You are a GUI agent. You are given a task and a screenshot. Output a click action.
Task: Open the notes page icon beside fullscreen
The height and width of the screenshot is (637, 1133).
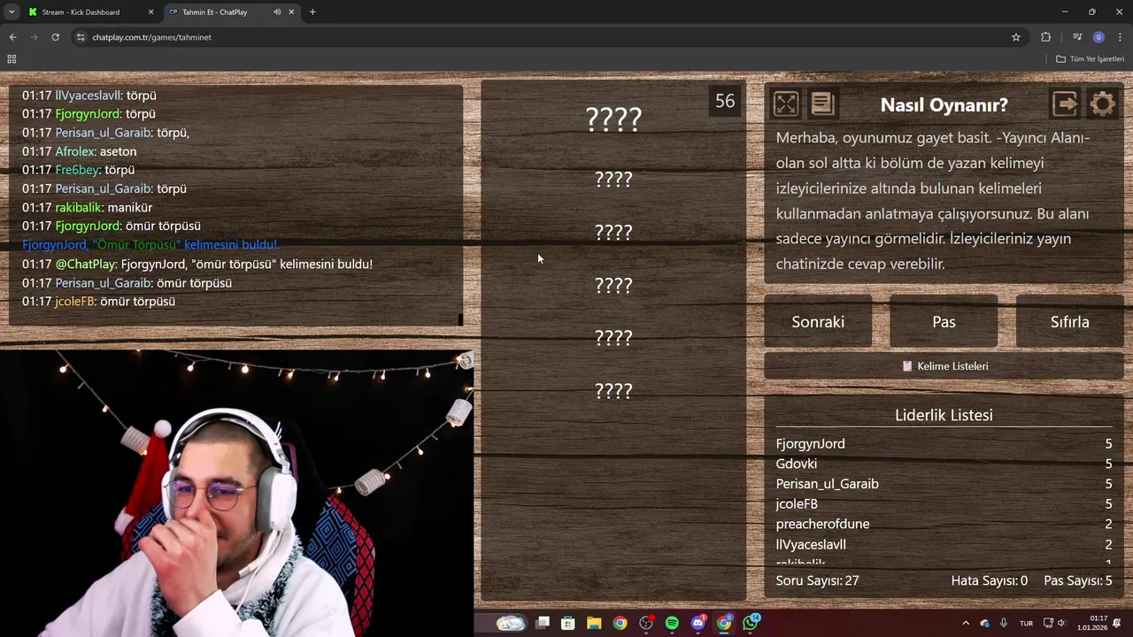click(822, 104)
